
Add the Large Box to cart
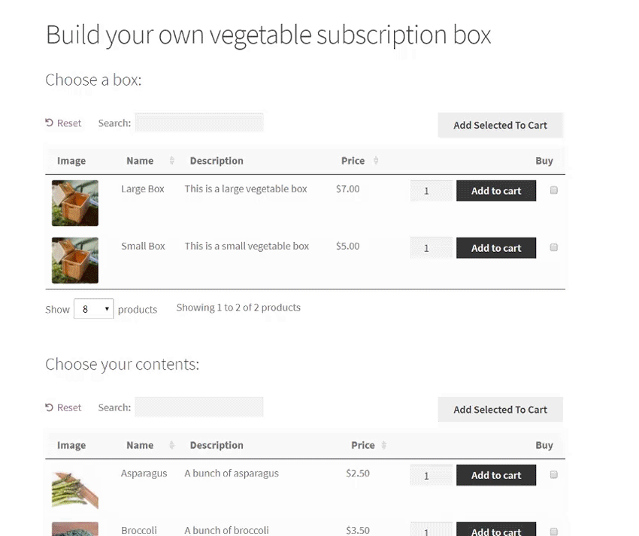pyautogui.click(x=496, y=190)
